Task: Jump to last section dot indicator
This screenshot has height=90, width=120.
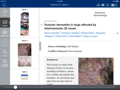Action: coord(117,59)
